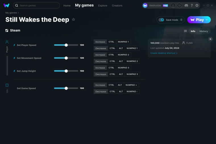
Task: Click the July 04, 2024 date
Action: point(172,48)
